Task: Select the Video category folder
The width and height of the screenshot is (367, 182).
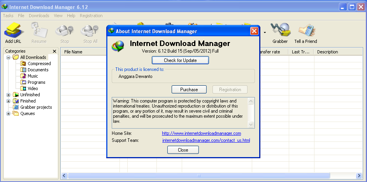Action: [29, 88]
